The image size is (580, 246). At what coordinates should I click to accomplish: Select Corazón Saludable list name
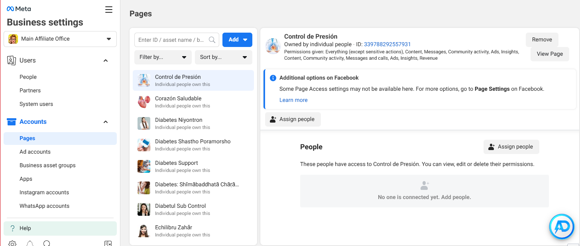178,99
